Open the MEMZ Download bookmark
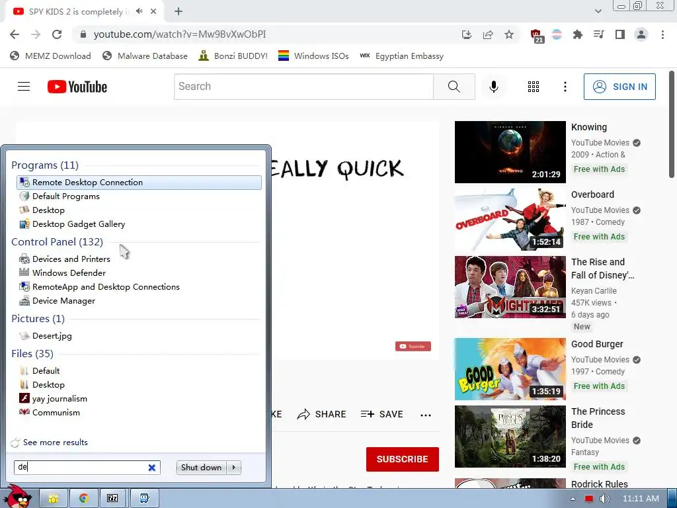 (x=50, y=56)
